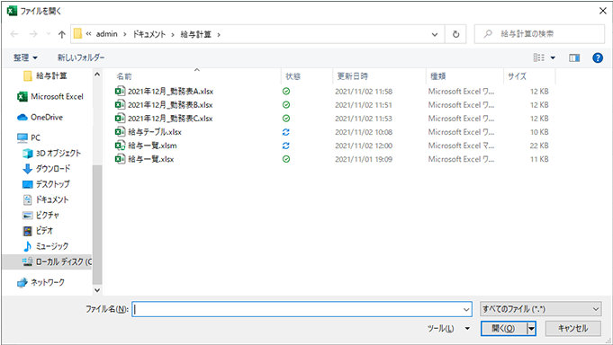
Task: Go up one folder level
Action: click(x=62, y=34)
